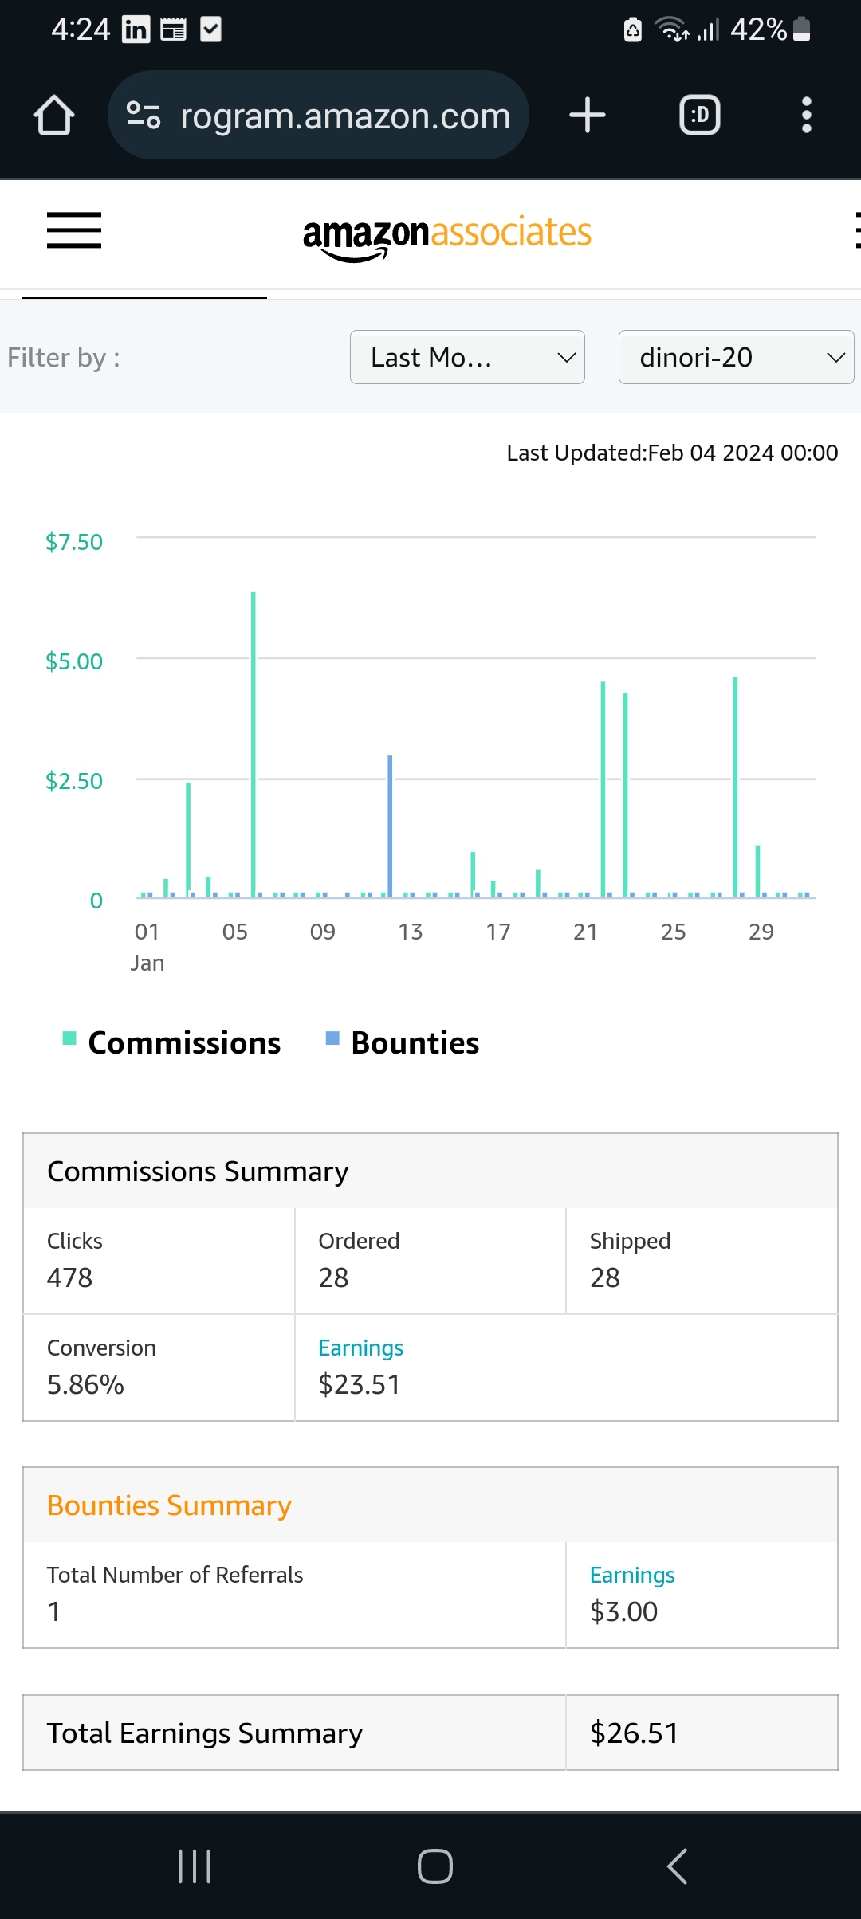Open the browser three-dot menu
This screenshot has width=861, height=1919.
click(807, 116)
